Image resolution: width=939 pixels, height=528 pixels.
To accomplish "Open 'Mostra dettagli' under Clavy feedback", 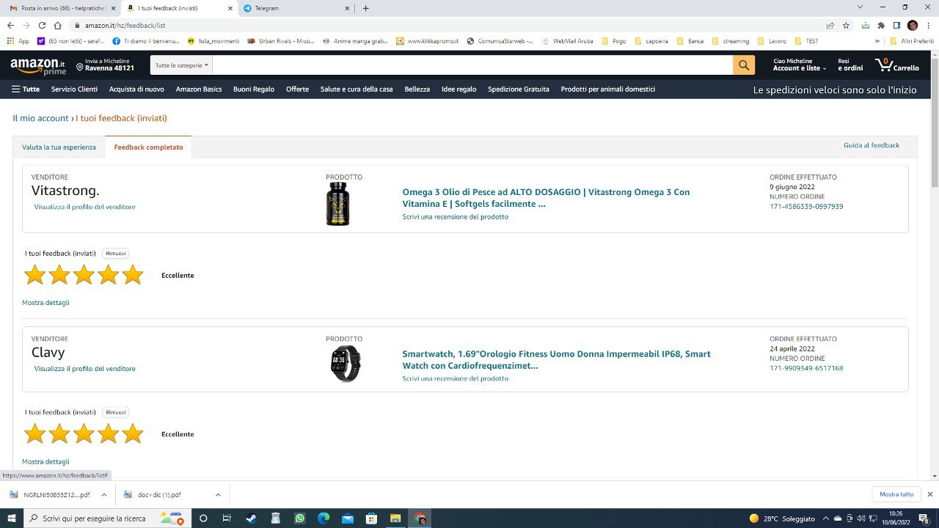I will click(45, 461).
